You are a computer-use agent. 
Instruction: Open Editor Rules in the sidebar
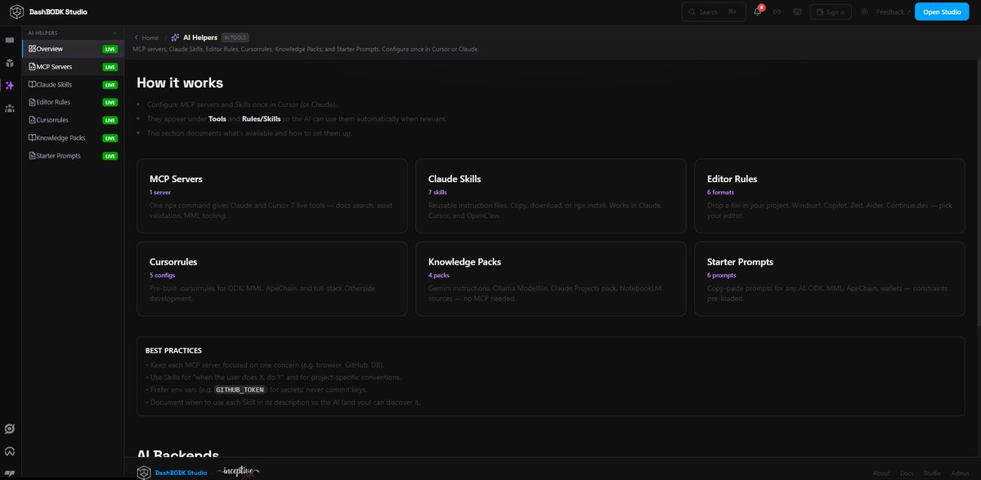coord(72,102)
